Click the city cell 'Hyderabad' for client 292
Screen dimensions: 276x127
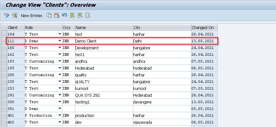[162, 95]
